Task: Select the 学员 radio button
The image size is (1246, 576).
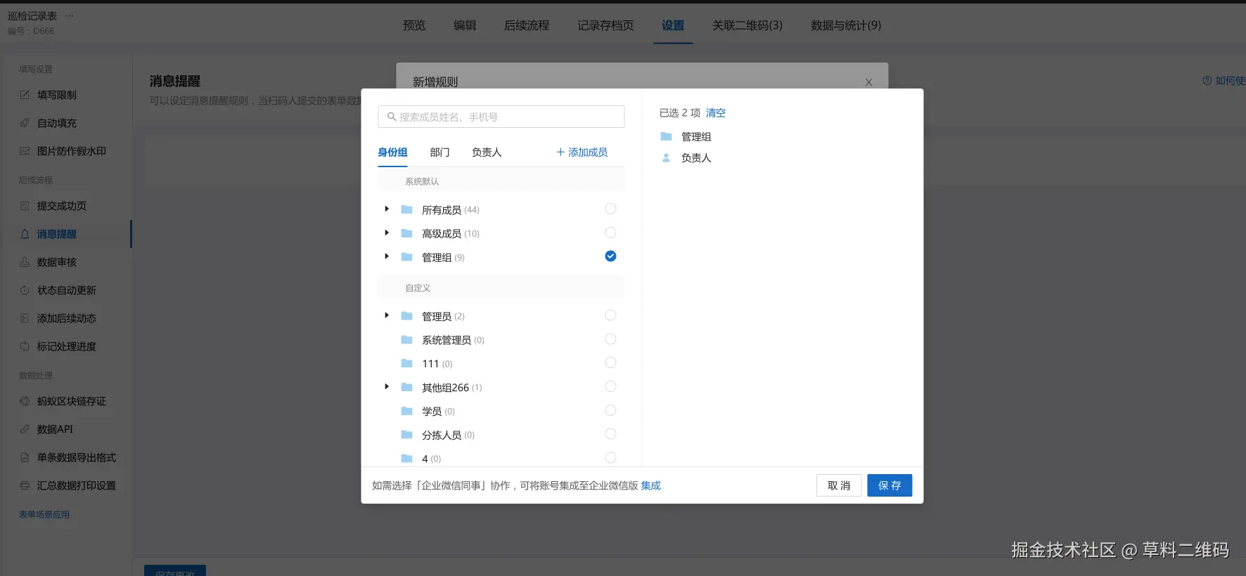Action: point(610,410)
